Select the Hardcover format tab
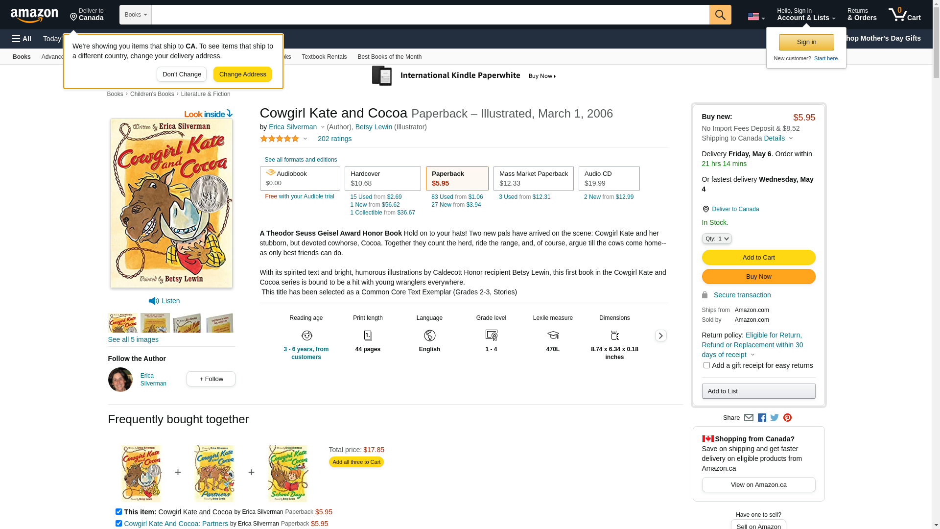This screenshot has height=529, width=940. (x=382, y=178)
